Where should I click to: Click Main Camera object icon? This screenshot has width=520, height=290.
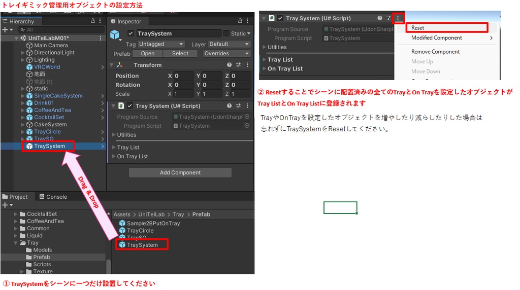pyautogui.click(x=29, y=45)
